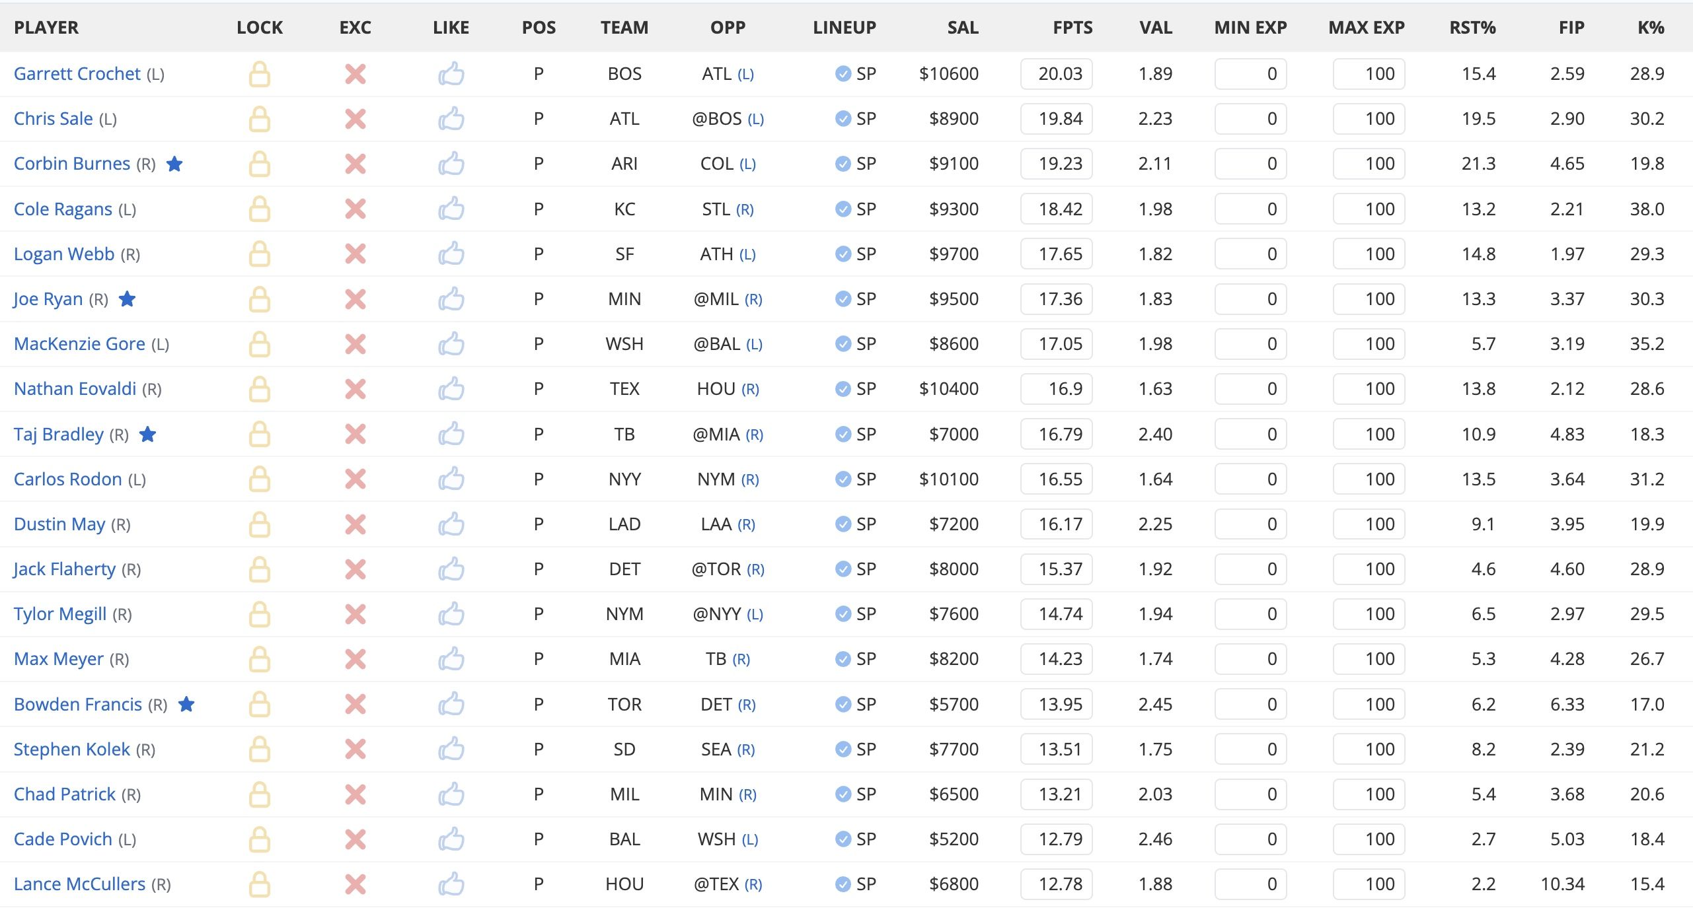The height and width of the screenshot is (910, 1693).
Task: Exclude Carlos Rodon with the X icon
Action: coord(356,479)
